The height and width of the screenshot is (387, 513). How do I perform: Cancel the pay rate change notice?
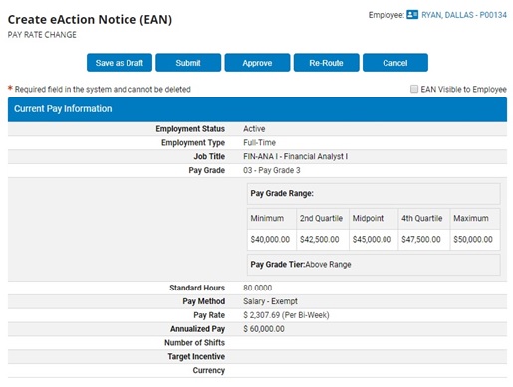[x=395, y=63]
